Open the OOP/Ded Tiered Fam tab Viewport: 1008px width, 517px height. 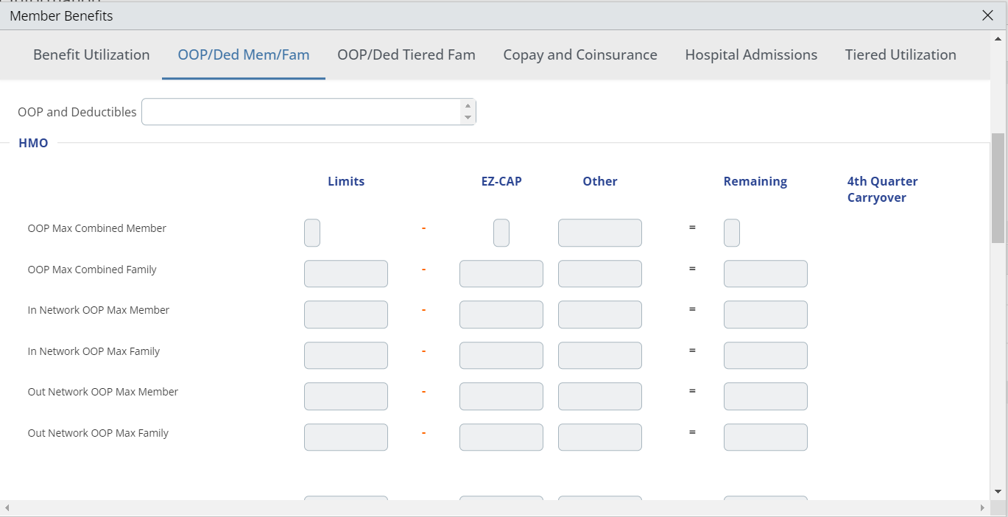(x=406, y=55)
